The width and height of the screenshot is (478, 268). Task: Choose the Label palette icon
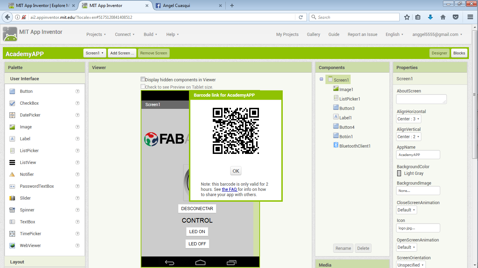point(12,139)
